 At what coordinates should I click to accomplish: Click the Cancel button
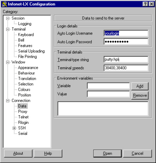coord(137,154)
